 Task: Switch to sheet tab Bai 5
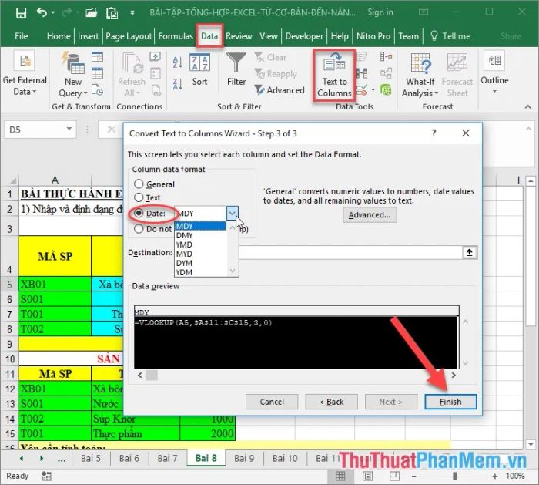click(91, 458)
